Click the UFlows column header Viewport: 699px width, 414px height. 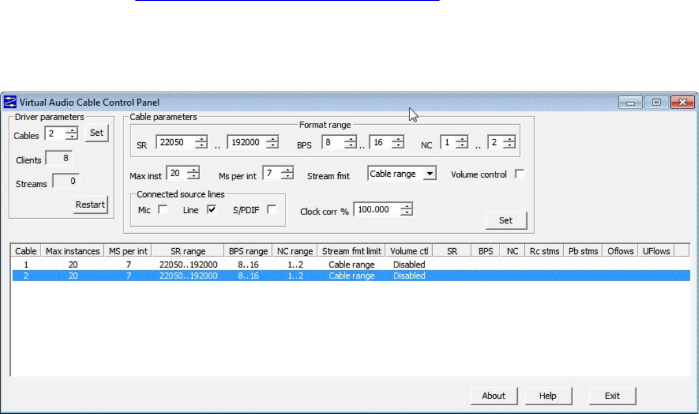pyautogui.click(x=656, y=251)
